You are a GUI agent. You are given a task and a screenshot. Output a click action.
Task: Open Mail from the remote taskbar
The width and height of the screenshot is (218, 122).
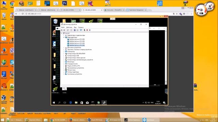(87, 102)
